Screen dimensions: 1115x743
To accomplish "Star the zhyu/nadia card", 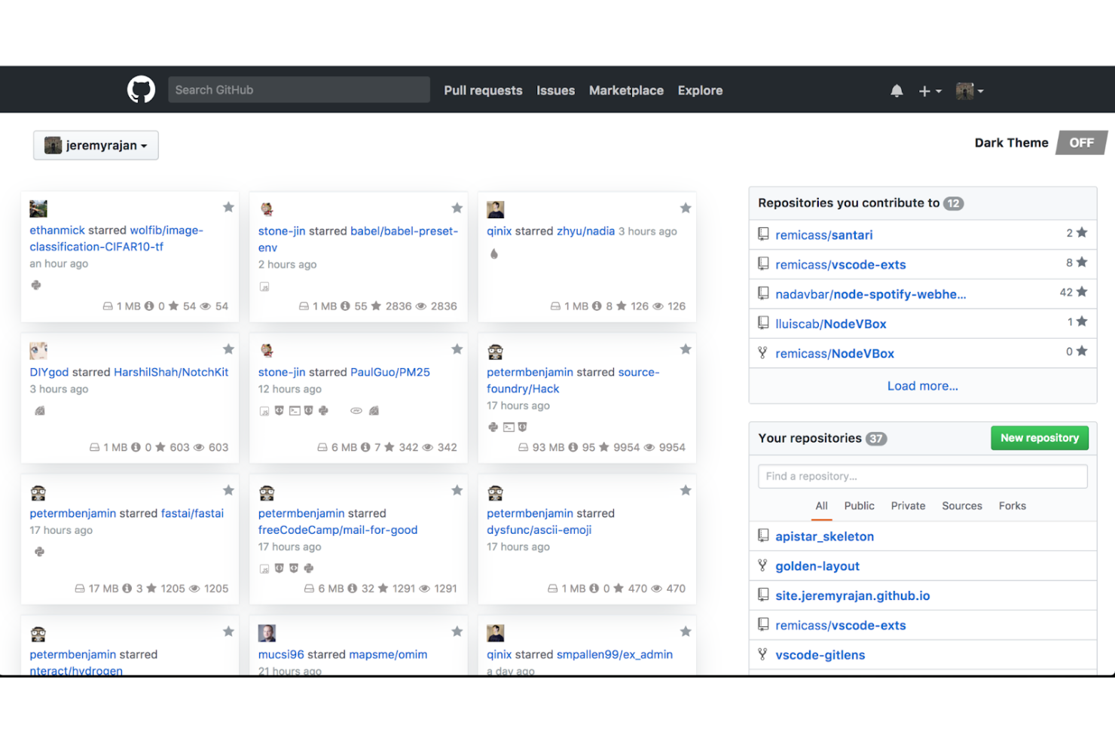I will (685, 208).
